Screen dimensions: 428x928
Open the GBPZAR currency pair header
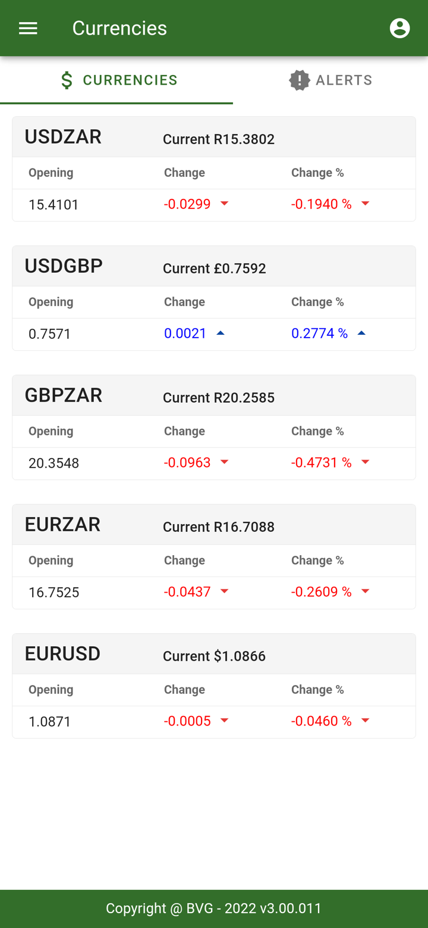tap(64, 396)
